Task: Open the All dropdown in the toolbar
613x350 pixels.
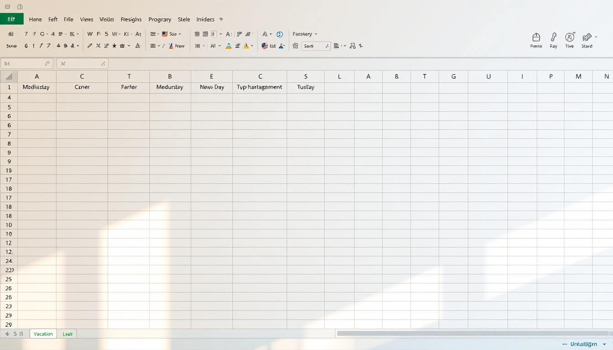Action: pyautogui.click(x=215, y=46)
